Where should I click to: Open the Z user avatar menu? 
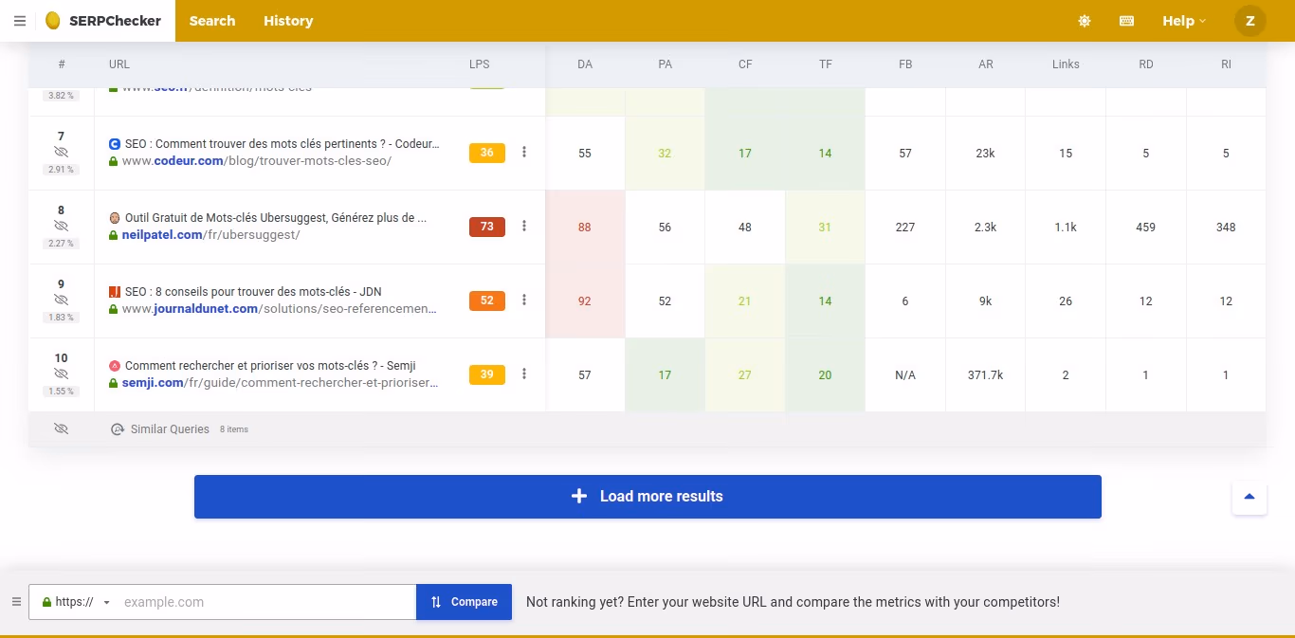[x=1250, y=21]
